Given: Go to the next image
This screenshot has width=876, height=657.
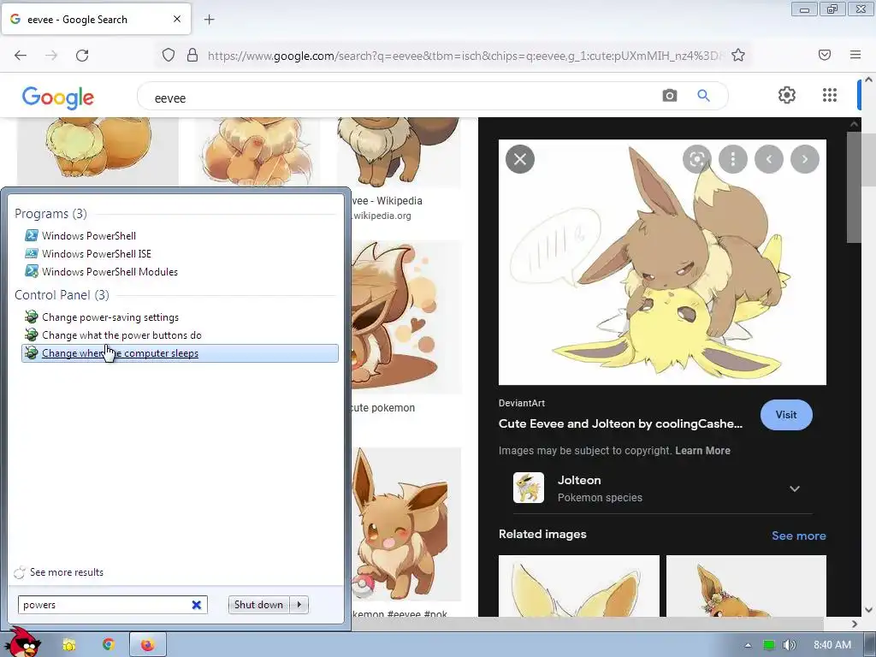Looking at the screenshot, I should pos(804,159).
